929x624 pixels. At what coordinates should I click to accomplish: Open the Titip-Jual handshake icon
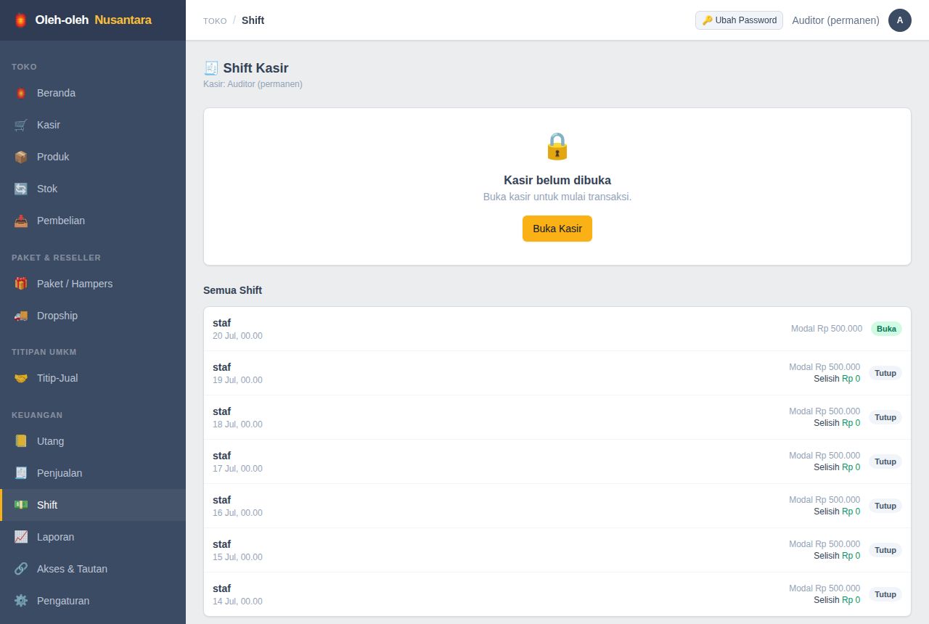coord(21,378)
